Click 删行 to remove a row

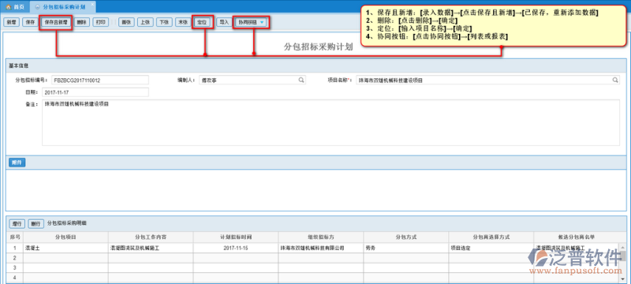[x=35, y=224]
